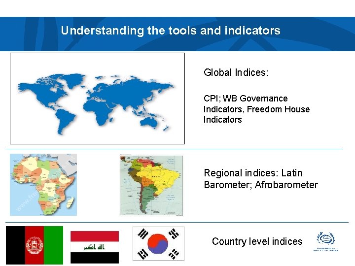Viewport: 355px width, 266px height.
Task: Click the 'Indicators, Freedom House' text line
Action: [x=257, y=109]
